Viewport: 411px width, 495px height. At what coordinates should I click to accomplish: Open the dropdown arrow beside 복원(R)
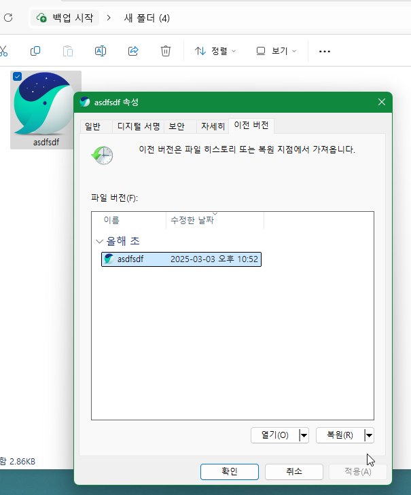click(x=369, y=435)
